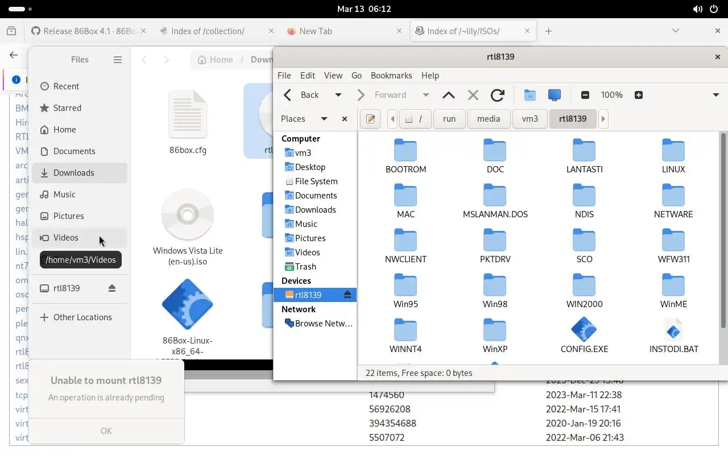Open the WinXP folder

pos(495,336)
